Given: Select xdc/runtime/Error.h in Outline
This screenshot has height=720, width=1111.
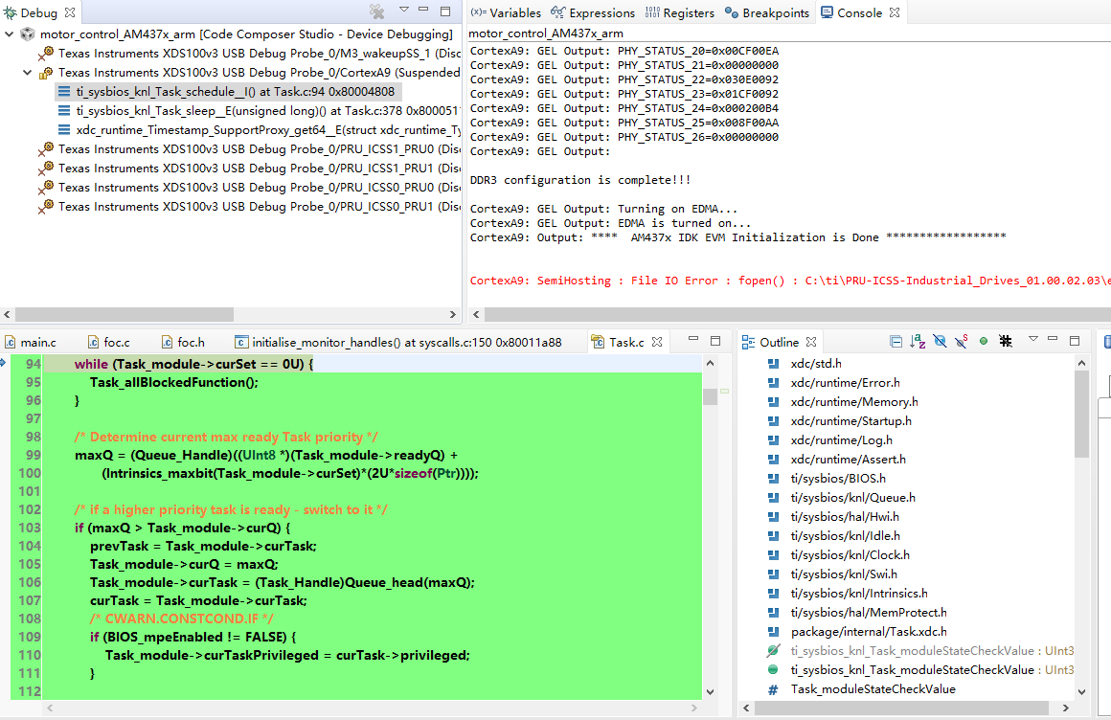Looking at the screenshot, I should (845, 383).
